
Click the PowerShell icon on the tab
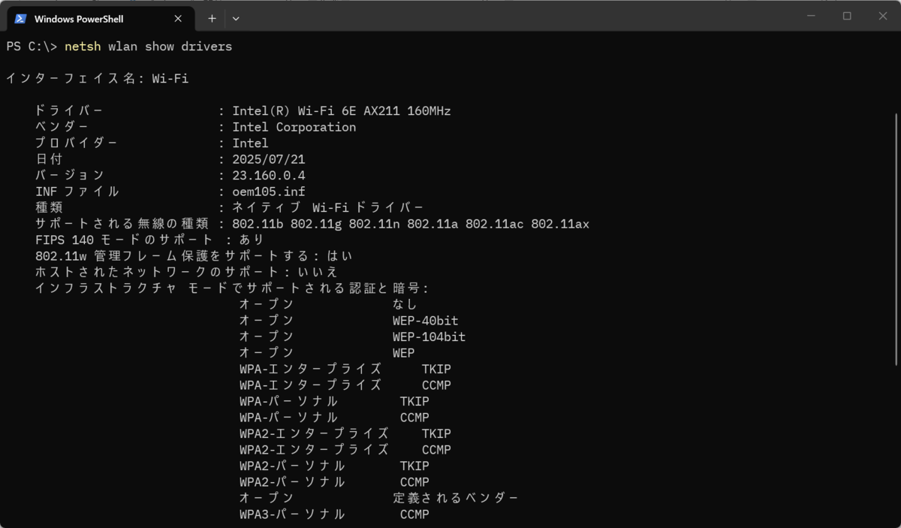click(x=20, y=19)
